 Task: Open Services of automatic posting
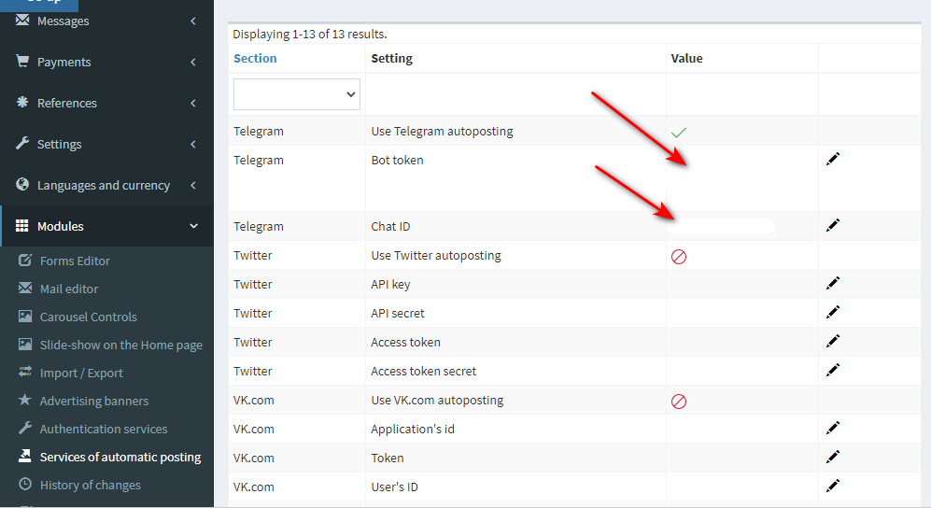(120, 457)
